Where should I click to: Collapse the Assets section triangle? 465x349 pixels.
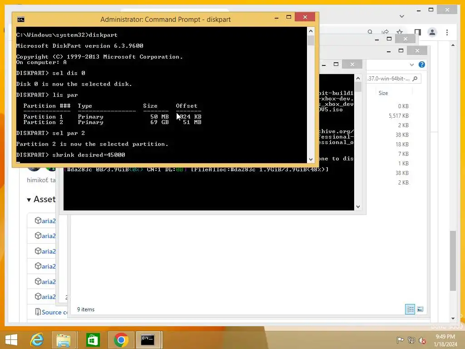[29, 200]
